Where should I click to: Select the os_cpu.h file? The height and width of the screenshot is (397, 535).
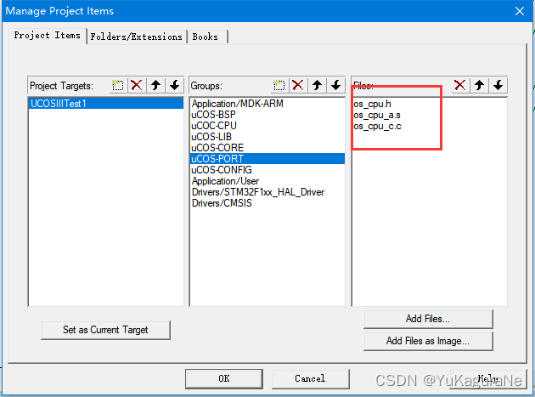430,104
